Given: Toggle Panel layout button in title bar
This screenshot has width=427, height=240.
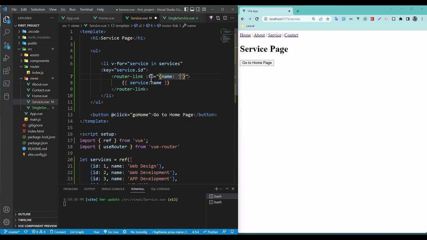Looking at the screenshot, I should pyautogui.click(x=192, y=9).
